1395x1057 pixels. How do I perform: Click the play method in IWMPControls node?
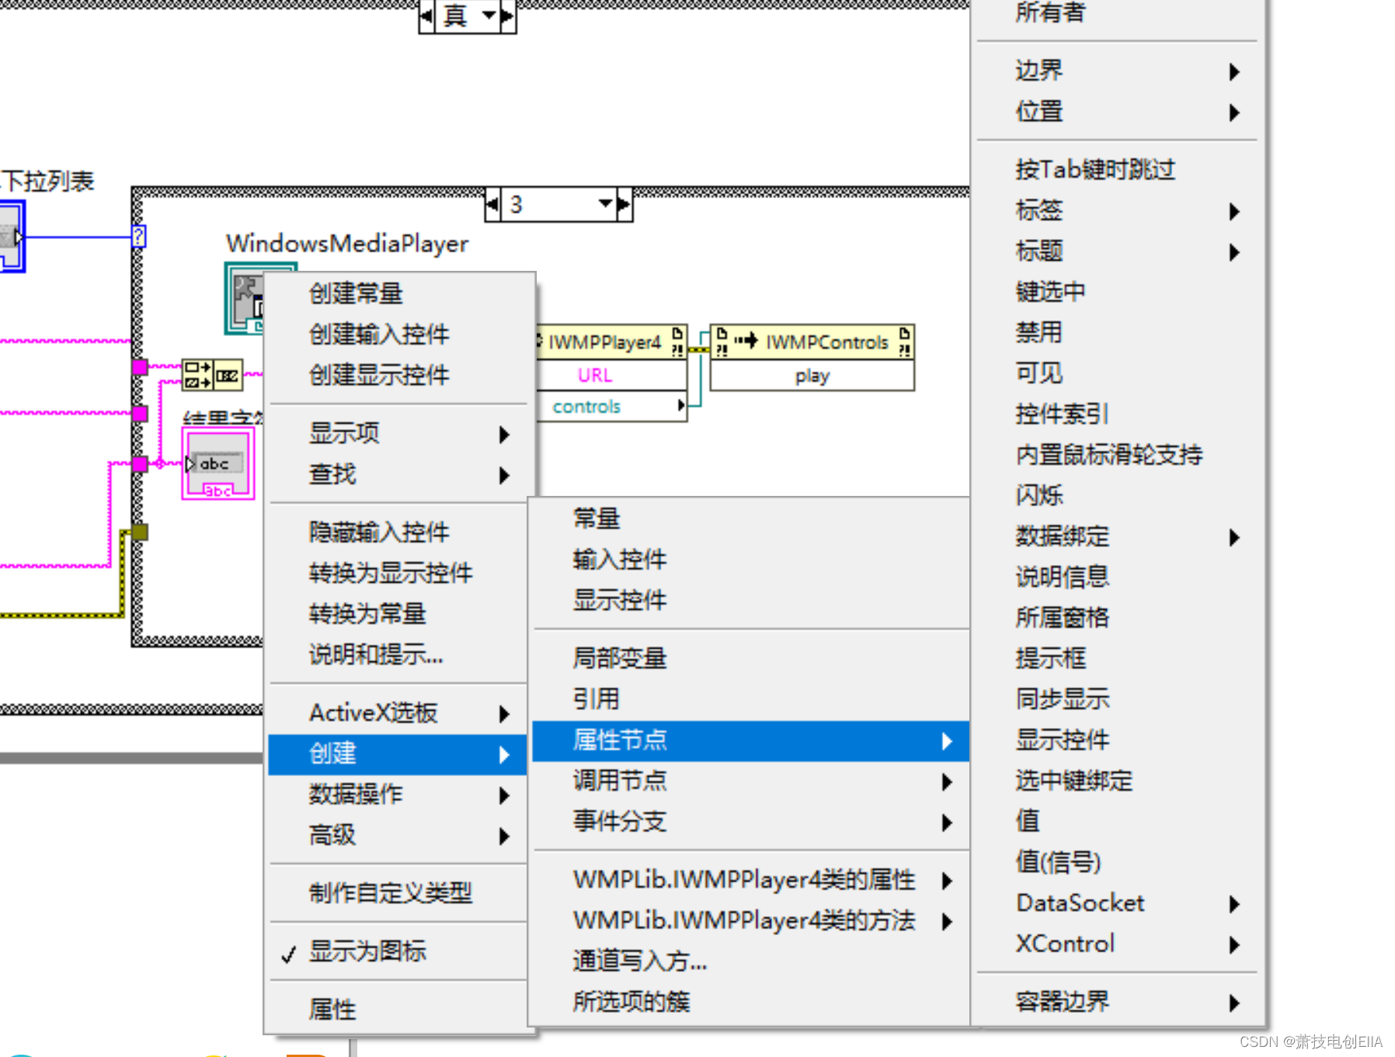point(812,376)
